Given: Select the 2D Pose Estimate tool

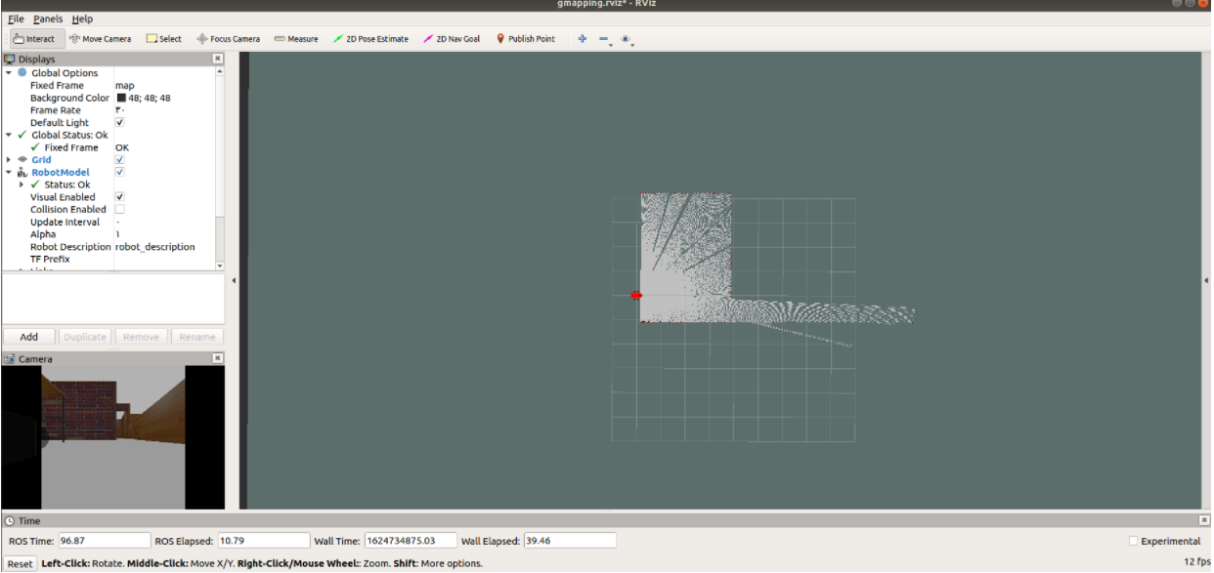Looking at the screenshot, I should point(371,38).
